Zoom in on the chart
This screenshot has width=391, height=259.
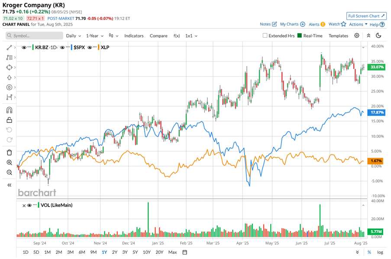click(x=9, y=163)
